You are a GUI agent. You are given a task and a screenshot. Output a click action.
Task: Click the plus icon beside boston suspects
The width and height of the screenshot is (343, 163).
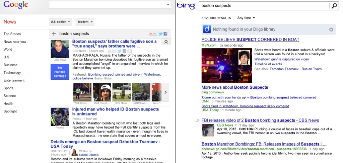coord(54,33)
